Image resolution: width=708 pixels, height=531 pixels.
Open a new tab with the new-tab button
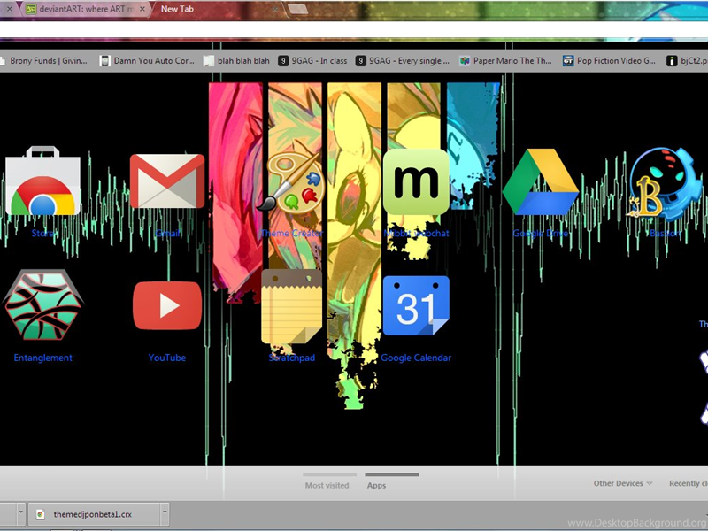[297, 9]
